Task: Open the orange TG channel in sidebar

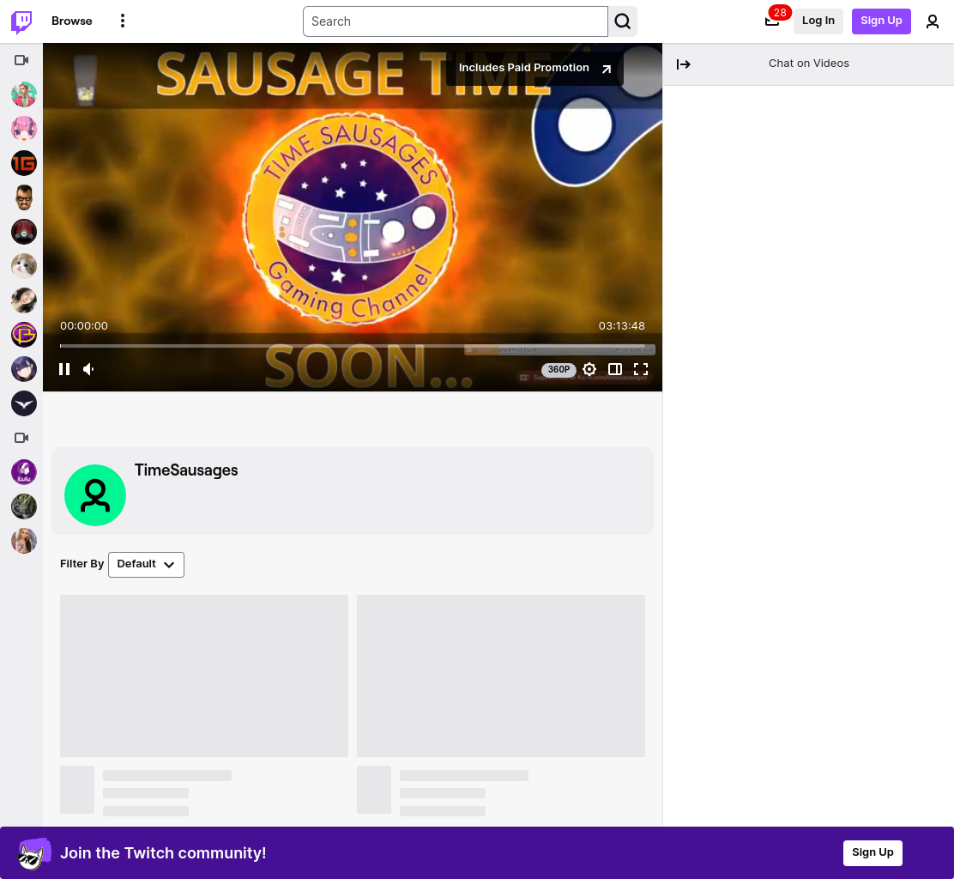Action: (24, 163)
